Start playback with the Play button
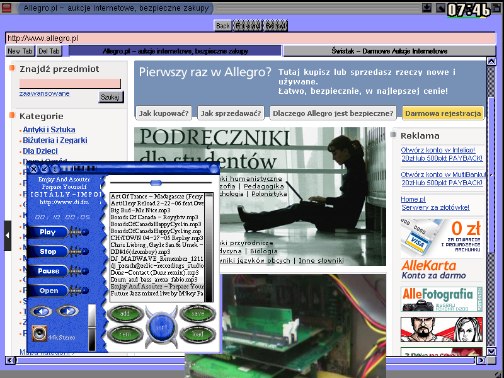504x378 pixels. click(x=48, y=232)
